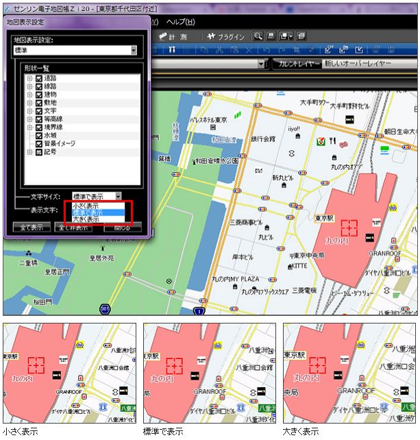420x440 pixels.
Task: Click the 標準で表示 sample map thumbnail
Action: pos(210,373)
